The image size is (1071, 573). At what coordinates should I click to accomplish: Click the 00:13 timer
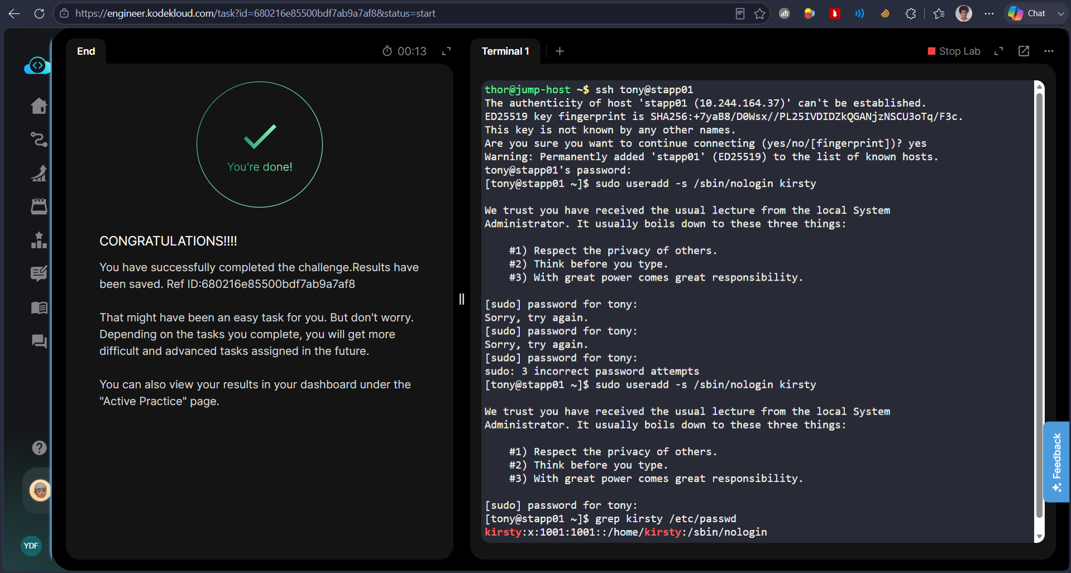point(404,51)
